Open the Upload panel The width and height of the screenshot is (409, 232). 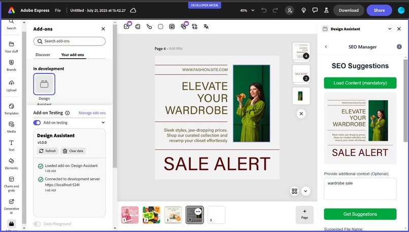11,86
